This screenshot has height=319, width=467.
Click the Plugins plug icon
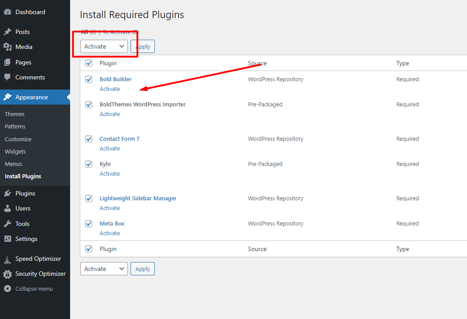[x=7, y=193]
